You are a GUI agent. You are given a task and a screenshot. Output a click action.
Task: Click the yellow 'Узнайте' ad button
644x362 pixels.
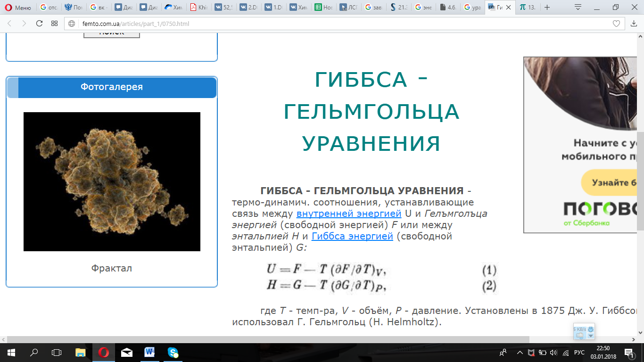pyautogui.click(x=609, y=182)
